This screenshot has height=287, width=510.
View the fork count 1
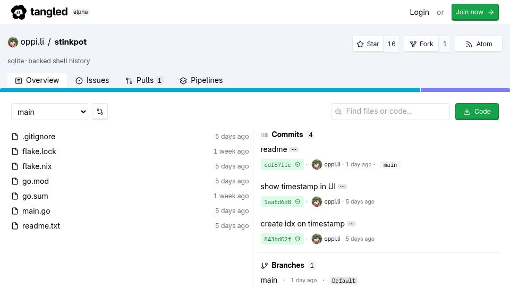[x=445, y=44]
